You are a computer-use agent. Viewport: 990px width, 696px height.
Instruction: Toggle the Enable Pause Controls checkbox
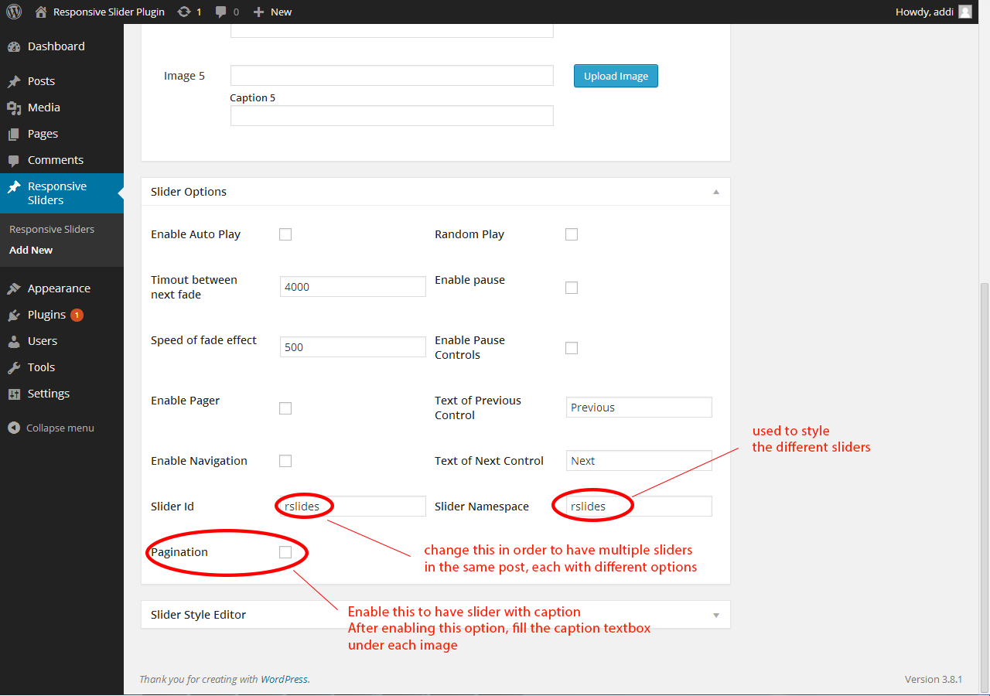point(572,348)
